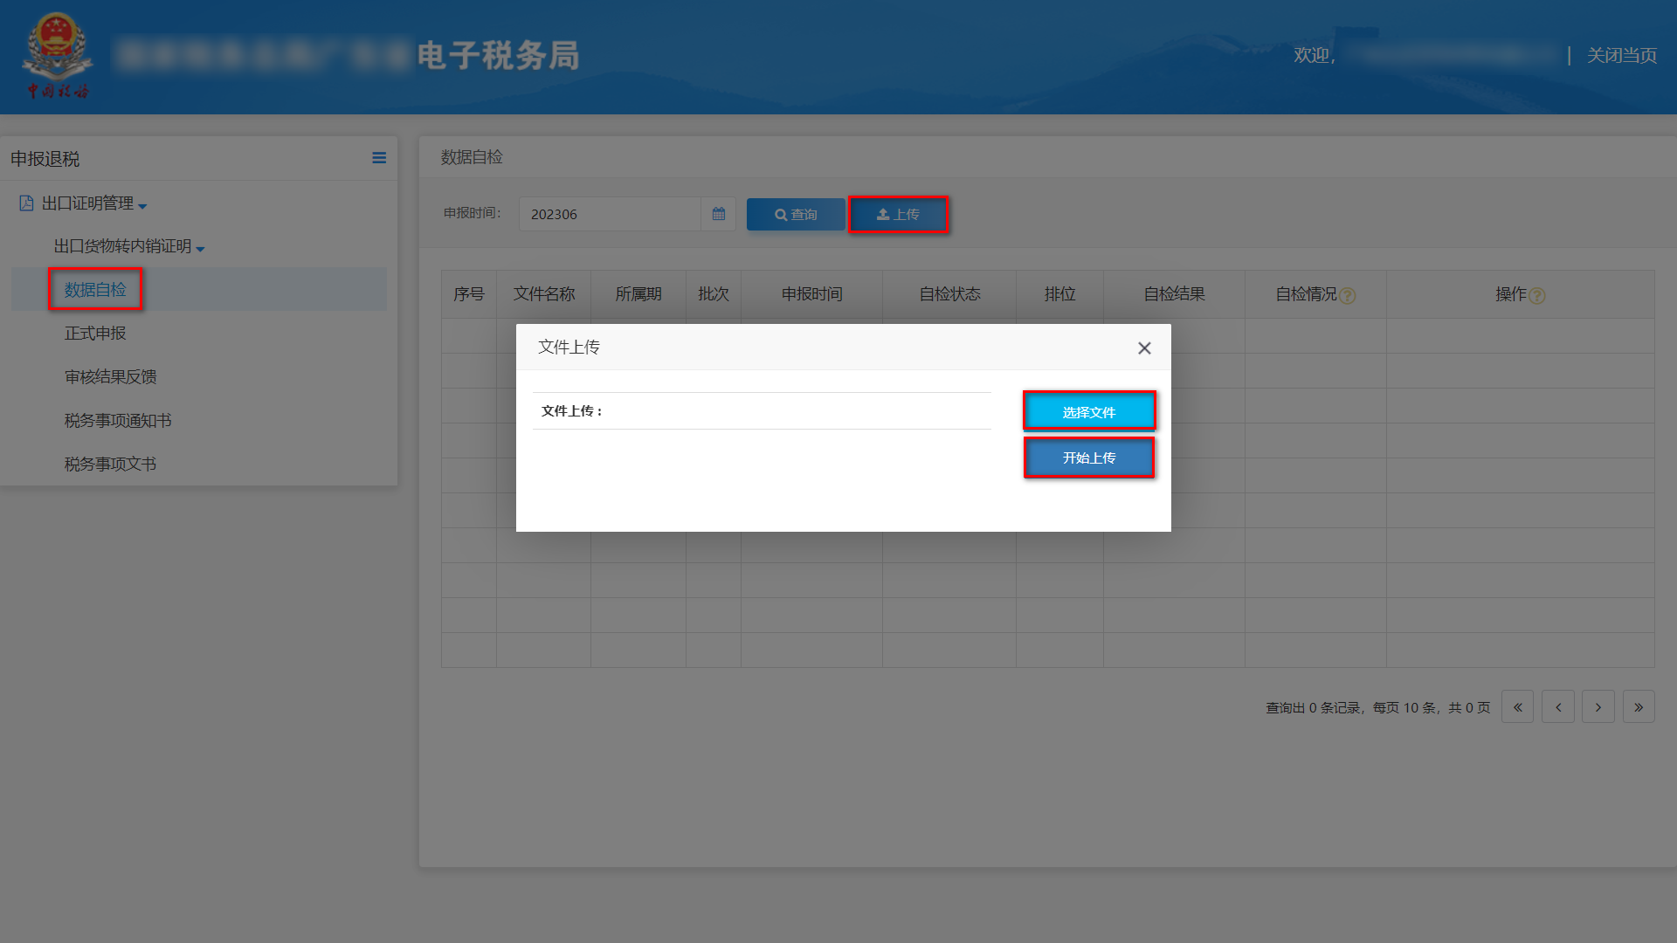
Task: Click the 选择文件 button
Action: pyautogui.click(x=1088, y=411)
